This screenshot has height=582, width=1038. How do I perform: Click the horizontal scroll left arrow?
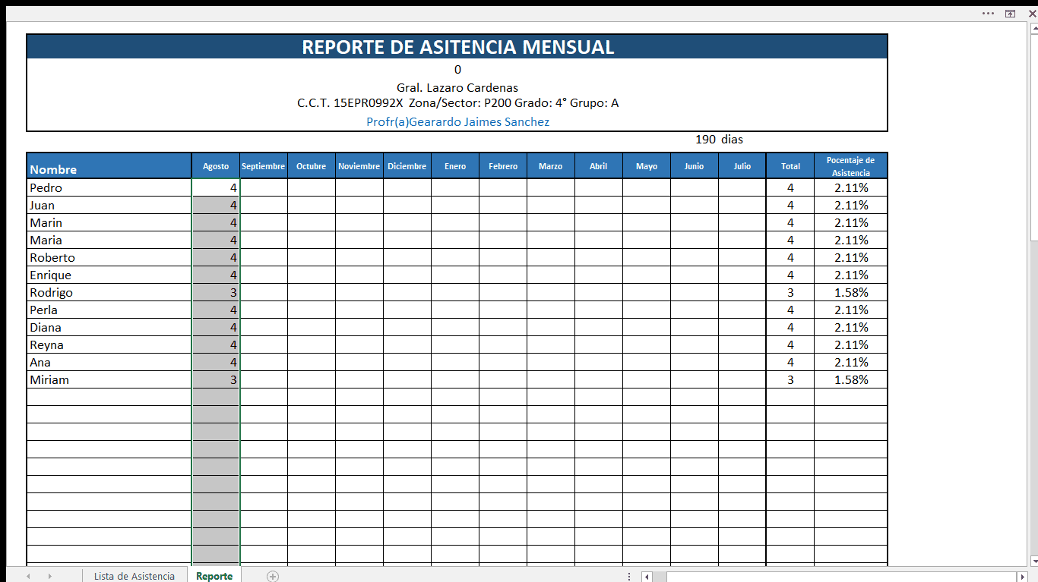(x=647, y=577)
